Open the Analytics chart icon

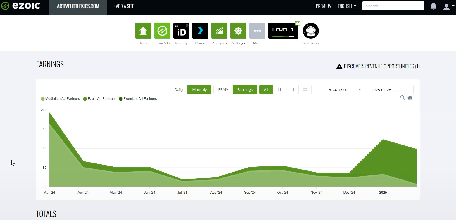tap(219, 31)
